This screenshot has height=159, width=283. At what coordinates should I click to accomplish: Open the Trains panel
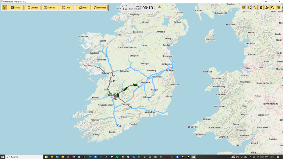point(83,8)
